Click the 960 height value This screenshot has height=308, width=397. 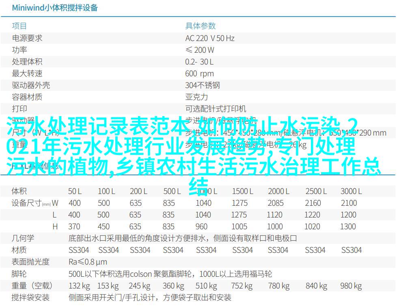[x=201, y=226]
